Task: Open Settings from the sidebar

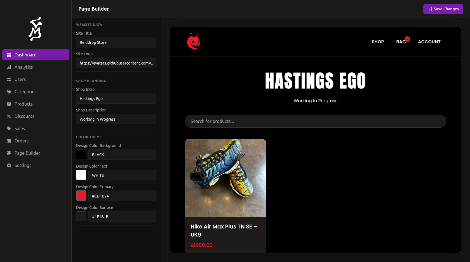Action: [x=36, y=165]
